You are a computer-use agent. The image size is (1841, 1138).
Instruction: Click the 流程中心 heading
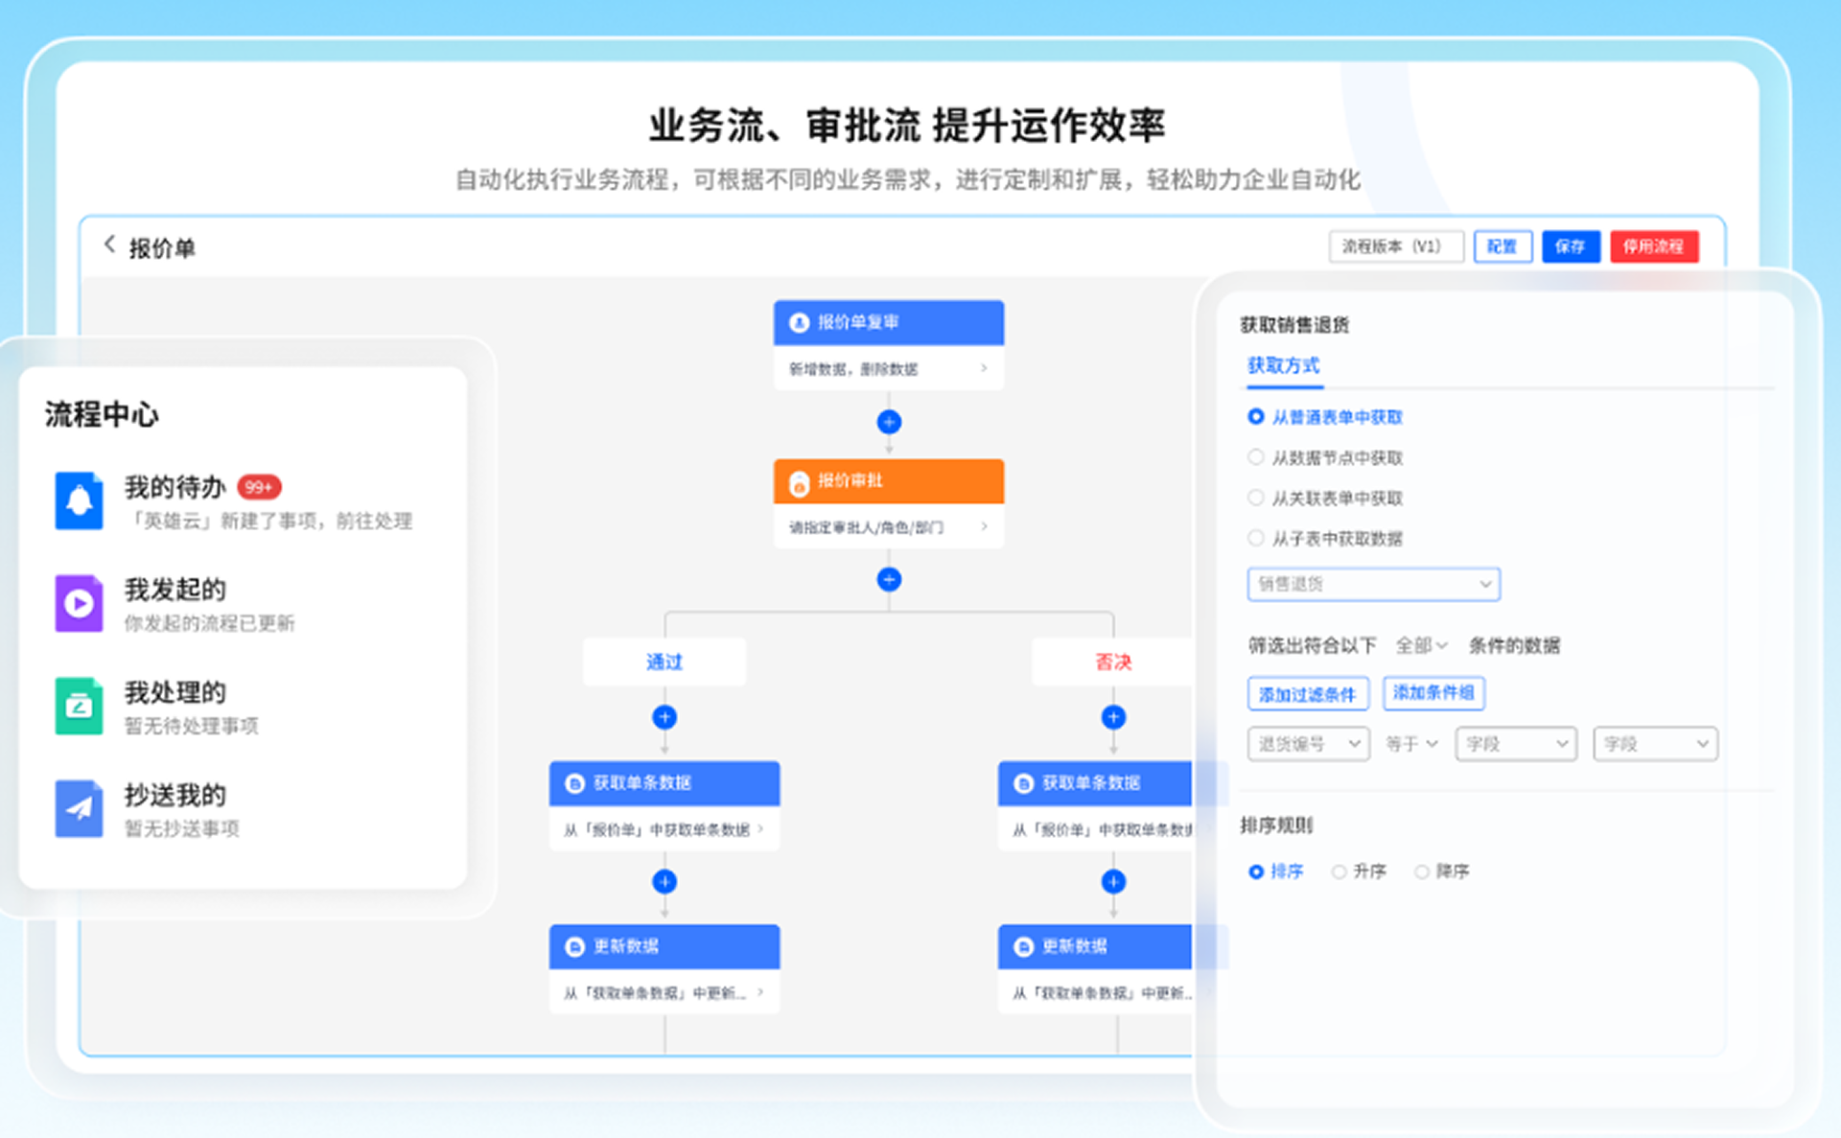pos(102,415)
